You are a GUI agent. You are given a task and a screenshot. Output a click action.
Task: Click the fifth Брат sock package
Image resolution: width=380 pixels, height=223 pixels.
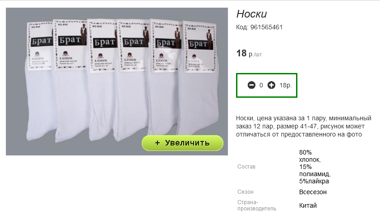tap(165, 80)
